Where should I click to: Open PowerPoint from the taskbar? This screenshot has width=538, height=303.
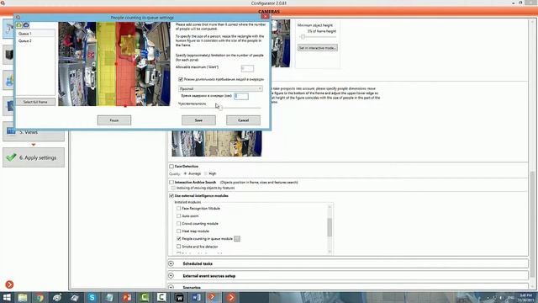pyautogui.click(x=127, y=297)
